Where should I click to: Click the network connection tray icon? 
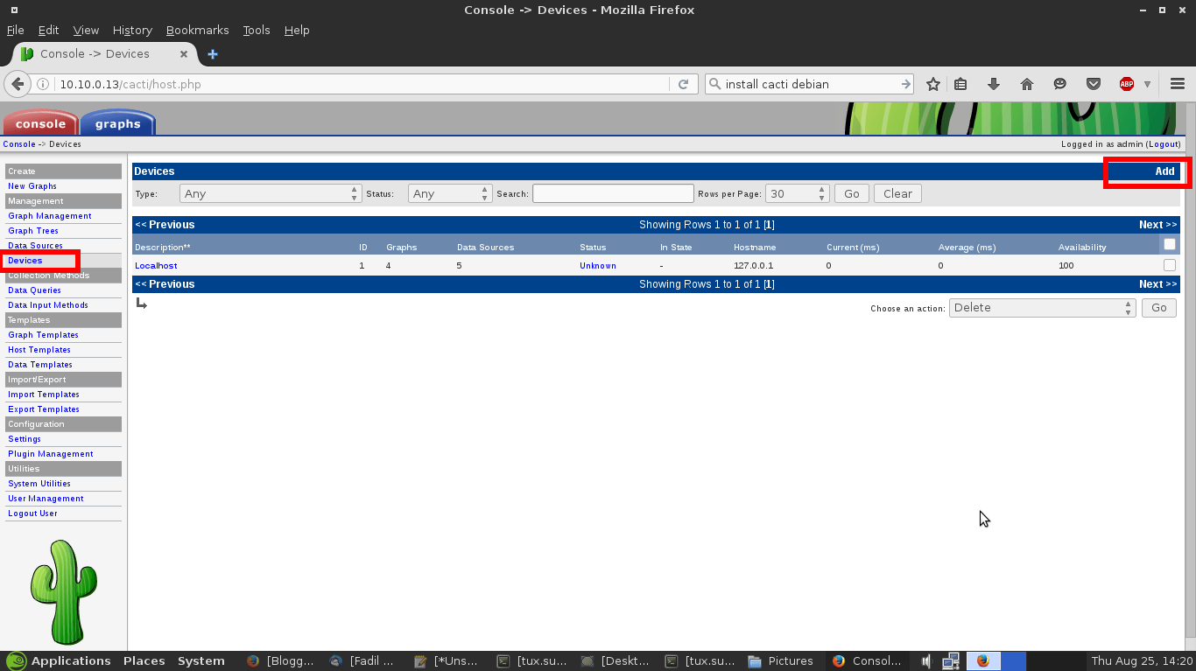click(951, 661)
